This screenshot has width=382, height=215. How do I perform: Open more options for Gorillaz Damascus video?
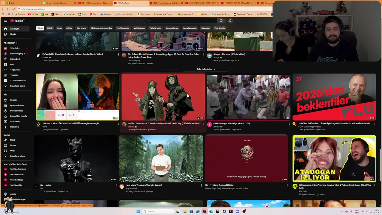pos(204,124)
